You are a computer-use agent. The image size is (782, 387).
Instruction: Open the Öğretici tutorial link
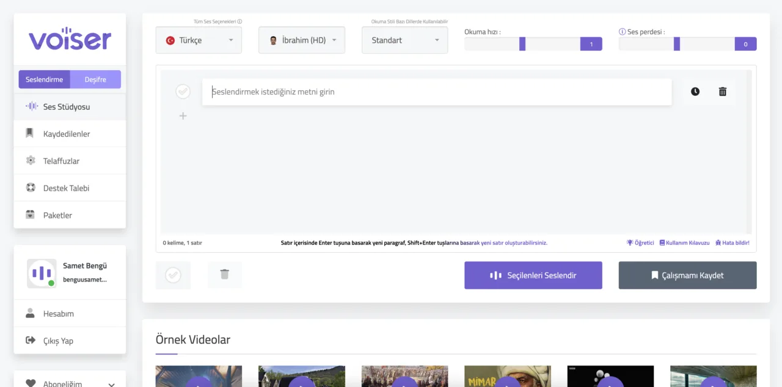tap(640, 243)
